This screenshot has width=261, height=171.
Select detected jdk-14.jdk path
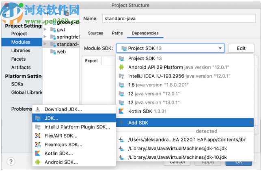tap(185, 148)
